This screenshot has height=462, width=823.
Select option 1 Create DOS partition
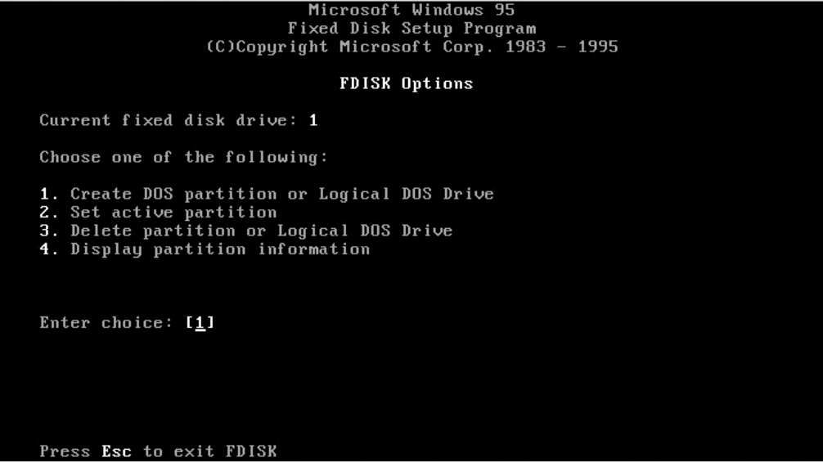[267, 194]
